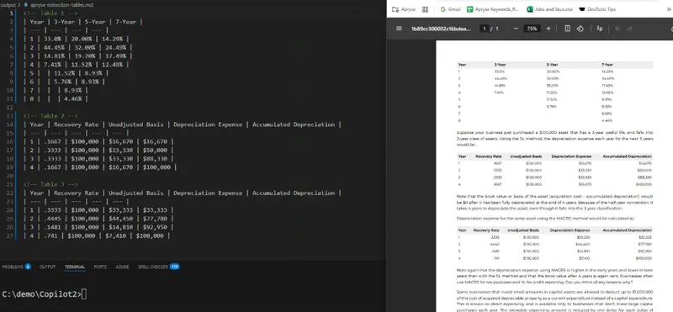Open the browser apps grid icon

coord(426,9)
